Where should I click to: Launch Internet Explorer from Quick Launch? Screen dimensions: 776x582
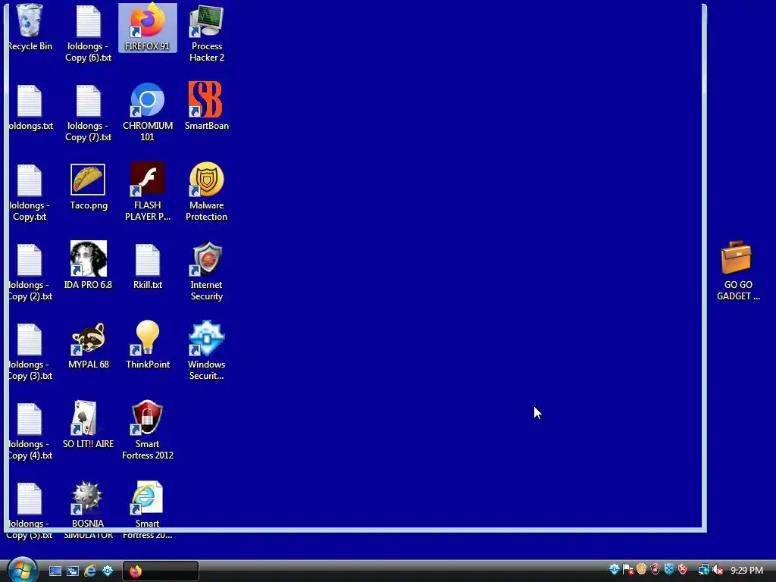point(90,571)
